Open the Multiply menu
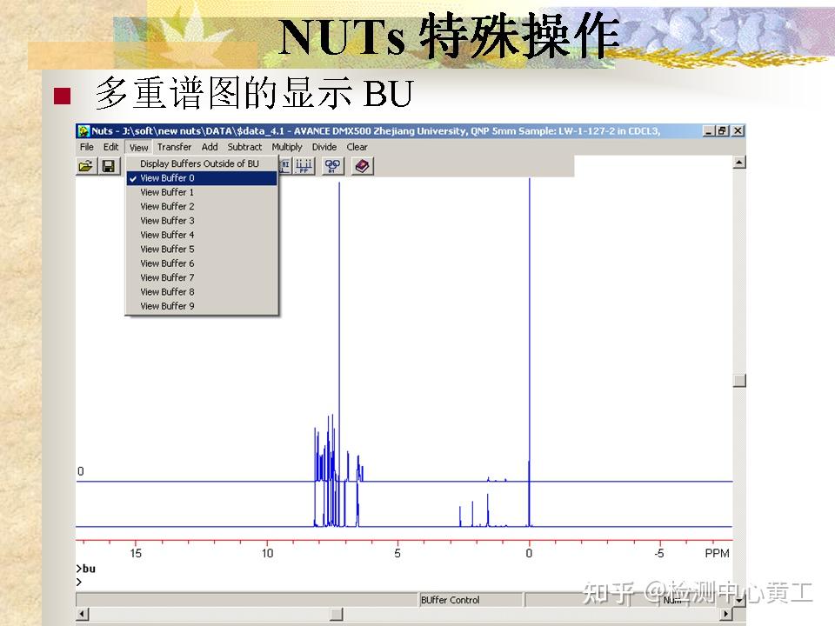 click(287, 147)
